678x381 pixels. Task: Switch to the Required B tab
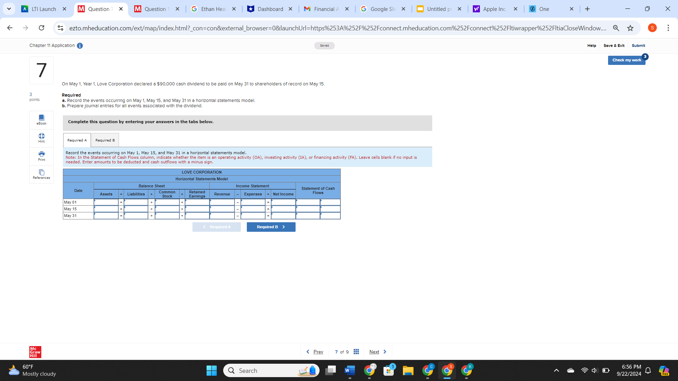105,140
